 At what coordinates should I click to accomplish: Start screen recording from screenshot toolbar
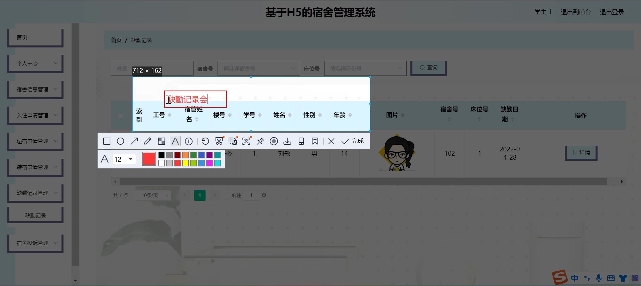pyautogui.click(x=274, y=141)
